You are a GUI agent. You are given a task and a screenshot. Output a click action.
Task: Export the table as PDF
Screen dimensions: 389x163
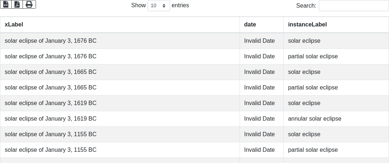pyautogui.click(x=17, y=4)
